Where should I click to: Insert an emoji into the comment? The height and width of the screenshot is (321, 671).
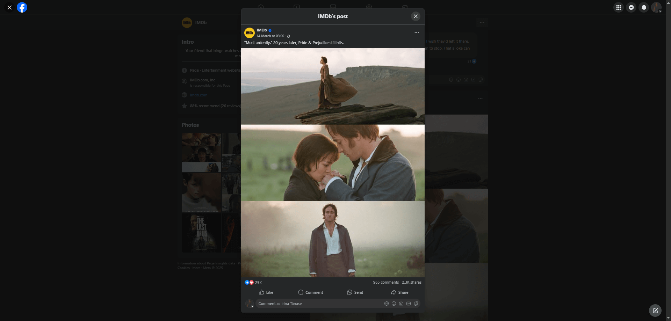coord(394,304)
